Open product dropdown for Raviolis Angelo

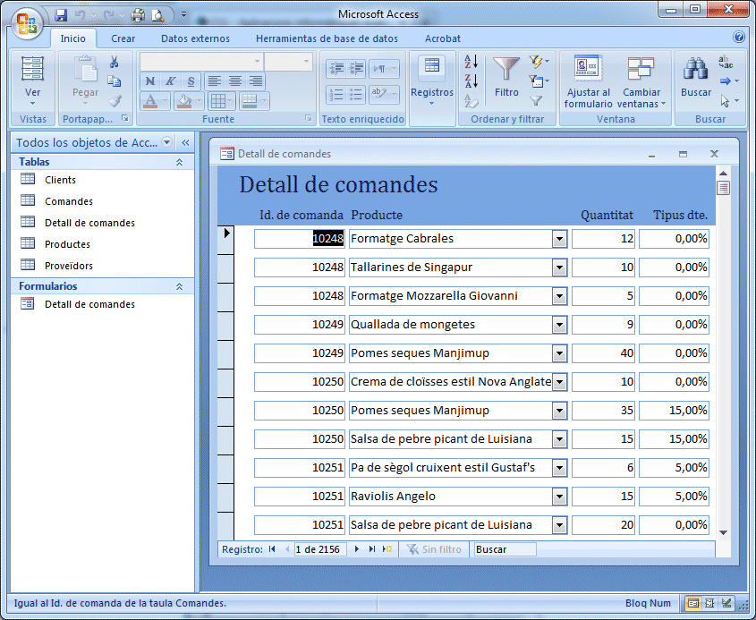coord(559,497)
